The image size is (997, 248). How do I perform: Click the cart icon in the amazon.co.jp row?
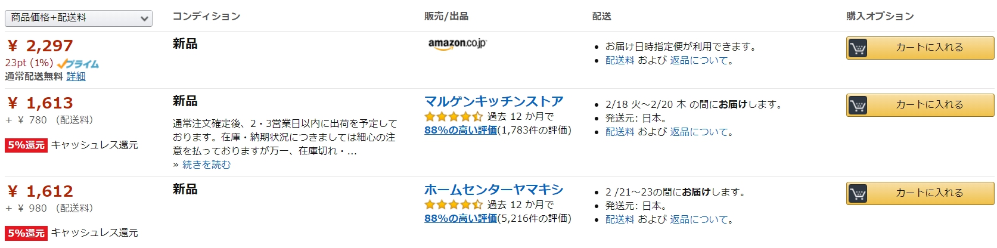coord(858,48)
